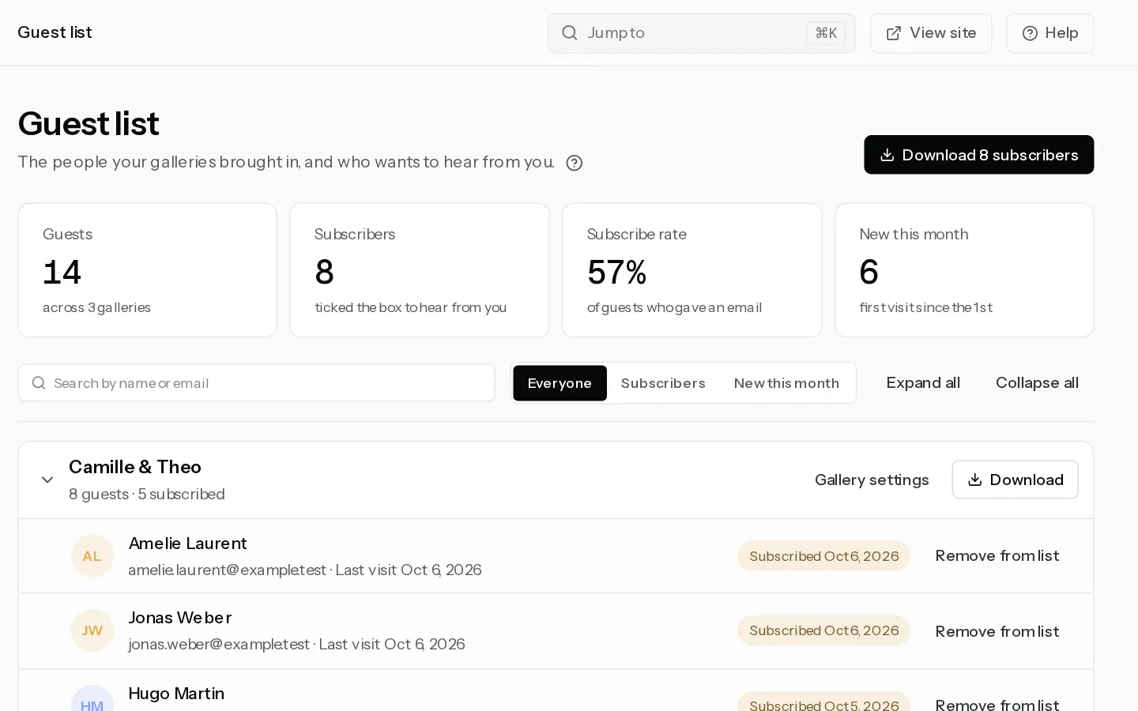This screenshot has height=711, width=1138.
Task: Download 8 subscribers list
Action: pyautogui.click(x=978, y=155)
